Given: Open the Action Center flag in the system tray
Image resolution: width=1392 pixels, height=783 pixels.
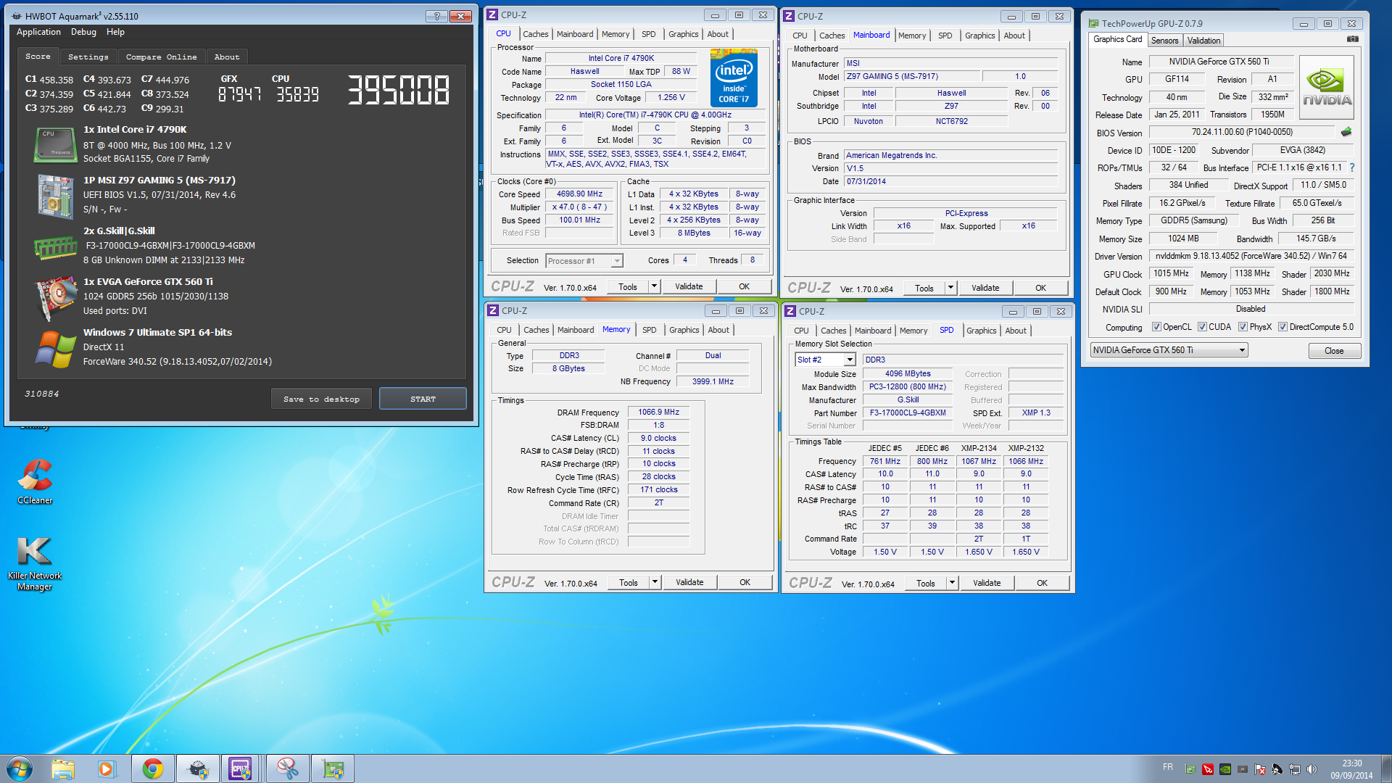Looking at the screenshot, I should coord(1260,768).
